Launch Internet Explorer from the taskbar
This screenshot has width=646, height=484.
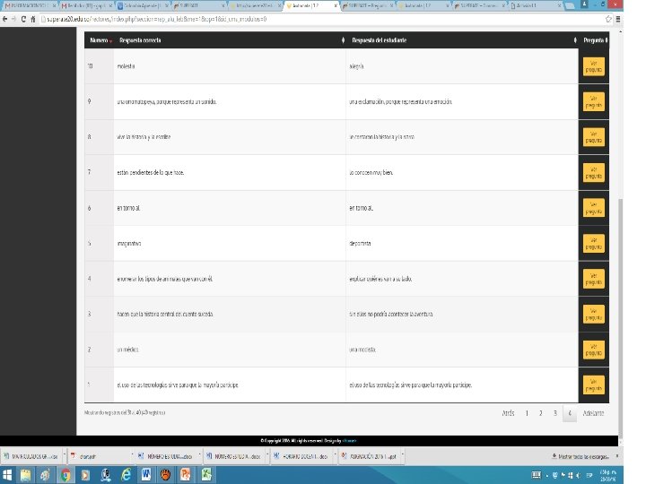(126, 475)
